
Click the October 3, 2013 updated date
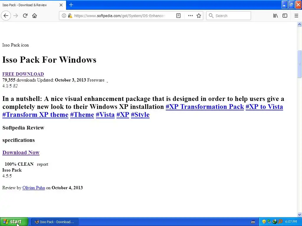(70, 80)
